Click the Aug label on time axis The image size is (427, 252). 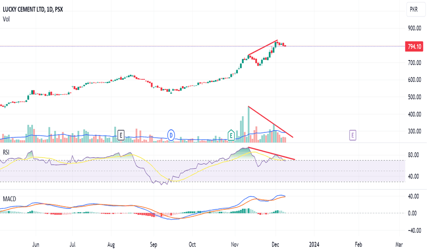pyautogui.click(x=111, y=245)
